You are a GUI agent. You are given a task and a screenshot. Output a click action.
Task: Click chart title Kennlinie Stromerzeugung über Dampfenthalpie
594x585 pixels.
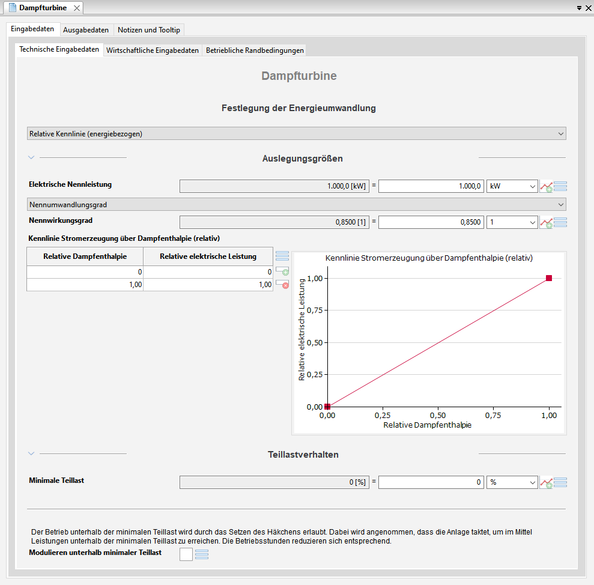[429, 258]
